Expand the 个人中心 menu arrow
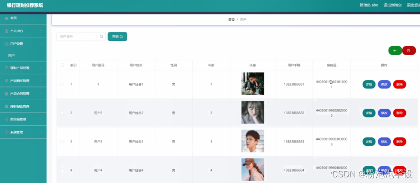The height and width of the screenshot is (183, 420). click(x=41, y=31)
